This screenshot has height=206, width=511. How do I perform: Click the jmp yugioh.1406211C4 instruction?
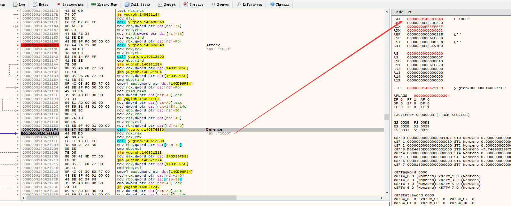139,72
